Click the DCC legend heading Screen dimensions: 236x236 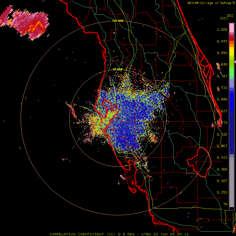coord(230,16)
